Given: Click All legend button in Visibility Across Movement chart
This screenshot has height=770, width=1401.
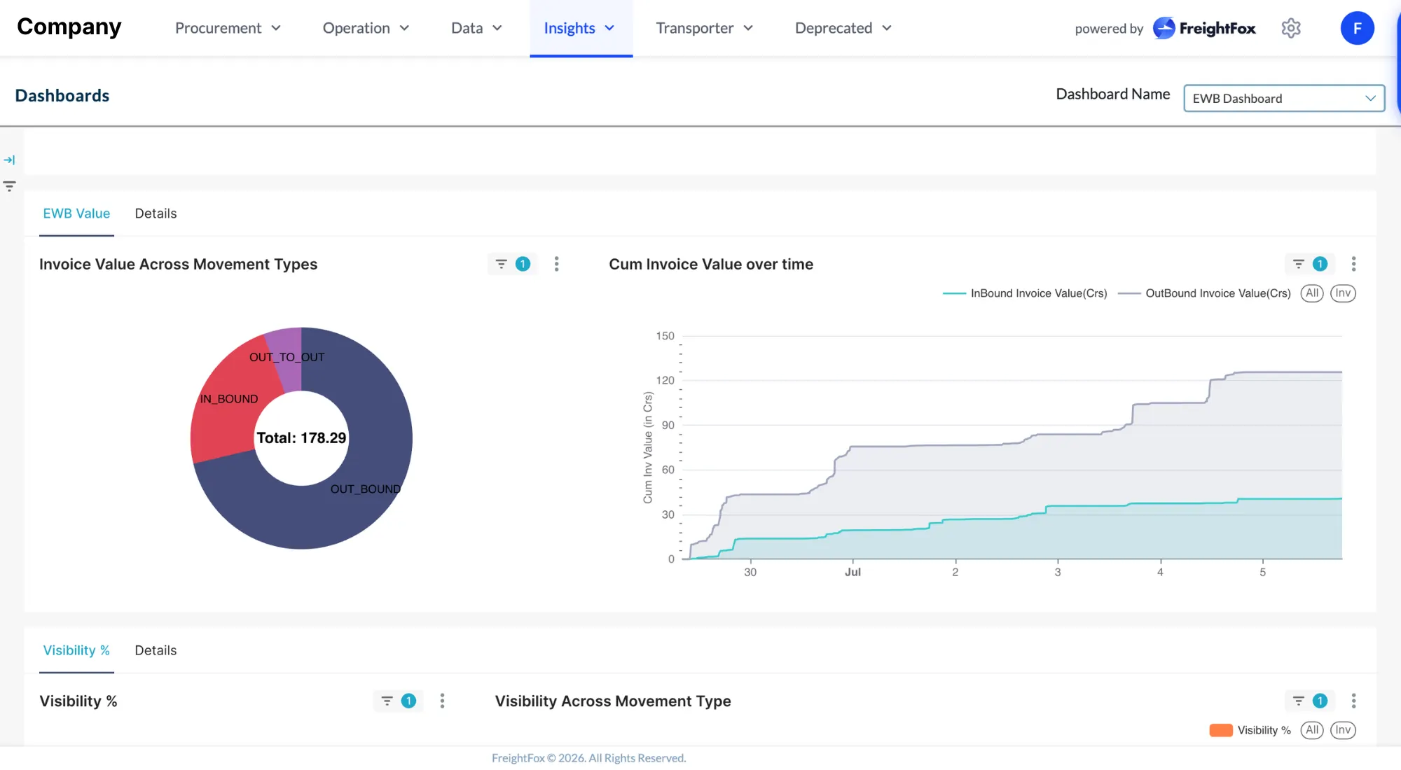Looking at the screenshot, I should coord(1312,730).
